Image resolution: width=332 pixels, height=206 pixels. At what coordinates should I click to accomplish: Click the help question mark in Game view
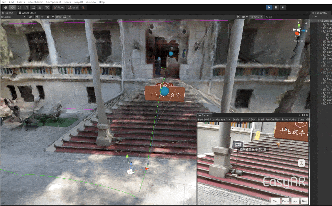tap(302, 163)
